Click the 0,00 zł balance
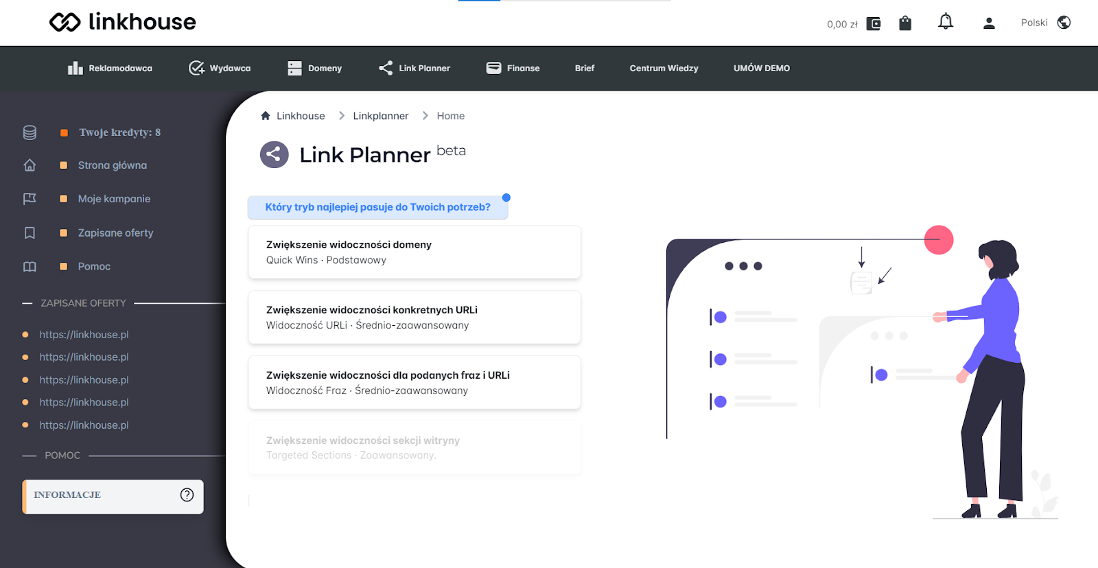1098x568 pixels. [842, 24]
